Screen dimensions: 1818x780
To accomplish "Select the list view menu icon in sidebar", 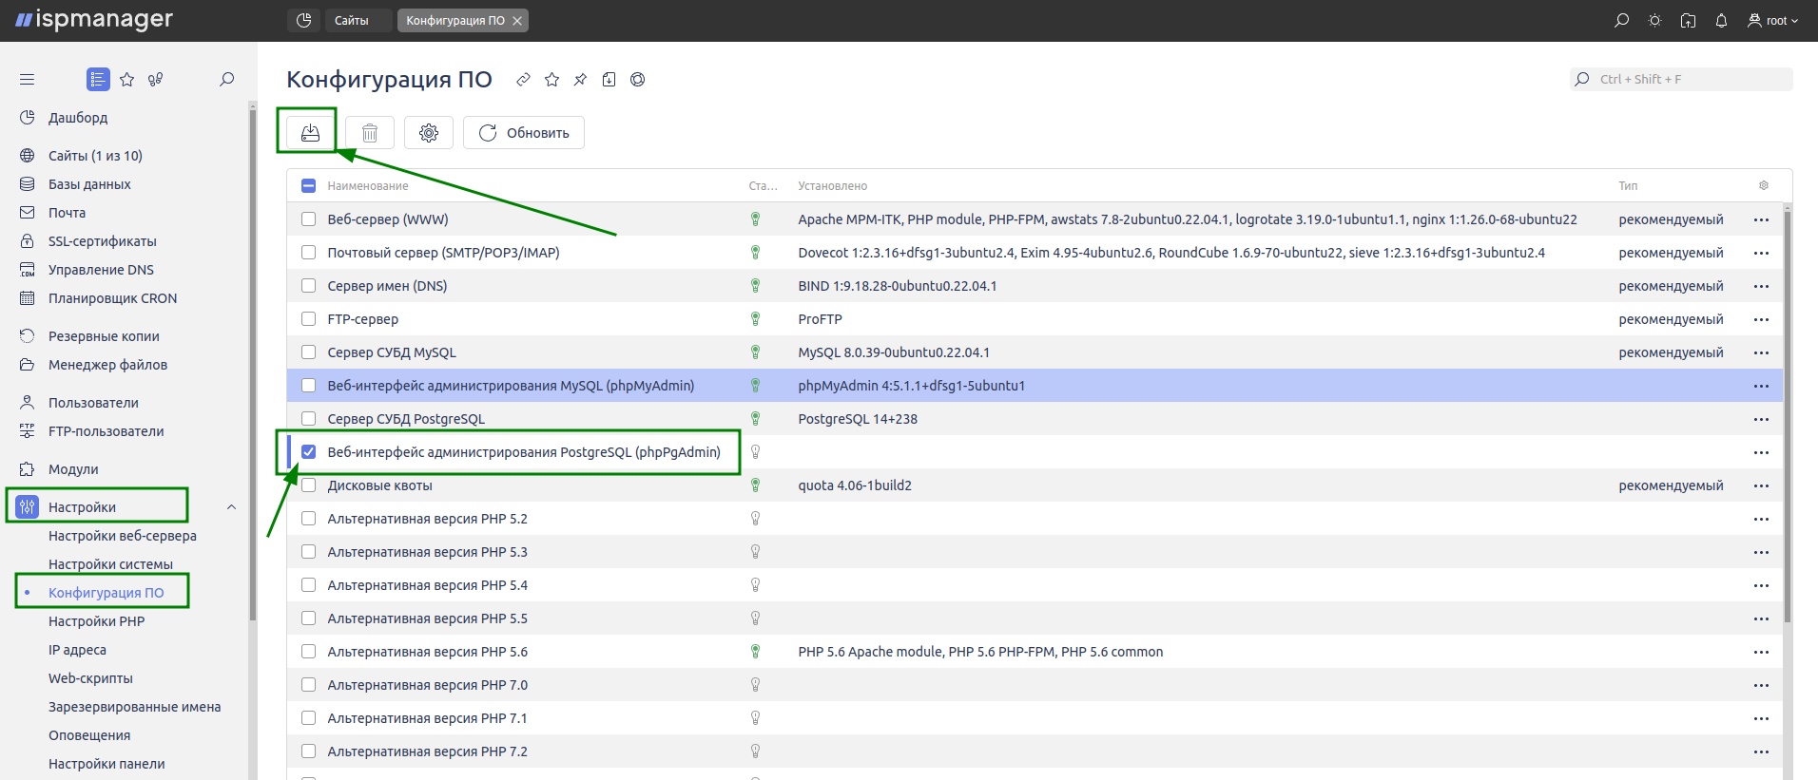I will [x=98, y=80].
